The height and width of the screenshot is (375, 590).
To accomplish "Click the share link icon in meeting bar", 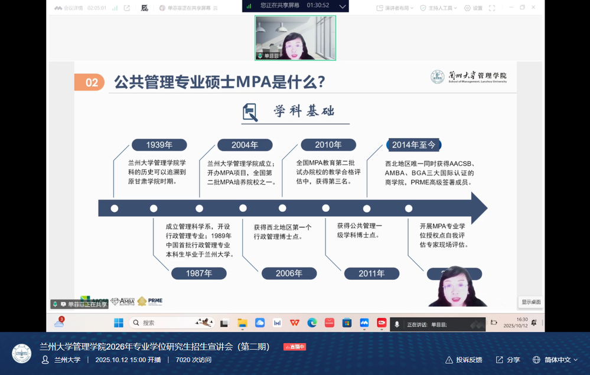I will pyautogui.click(x=127, y=8).
